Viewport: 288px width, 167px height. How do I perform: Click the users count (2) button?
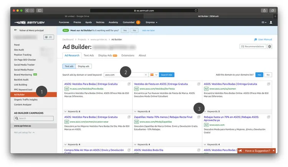(x=49, y=37)
